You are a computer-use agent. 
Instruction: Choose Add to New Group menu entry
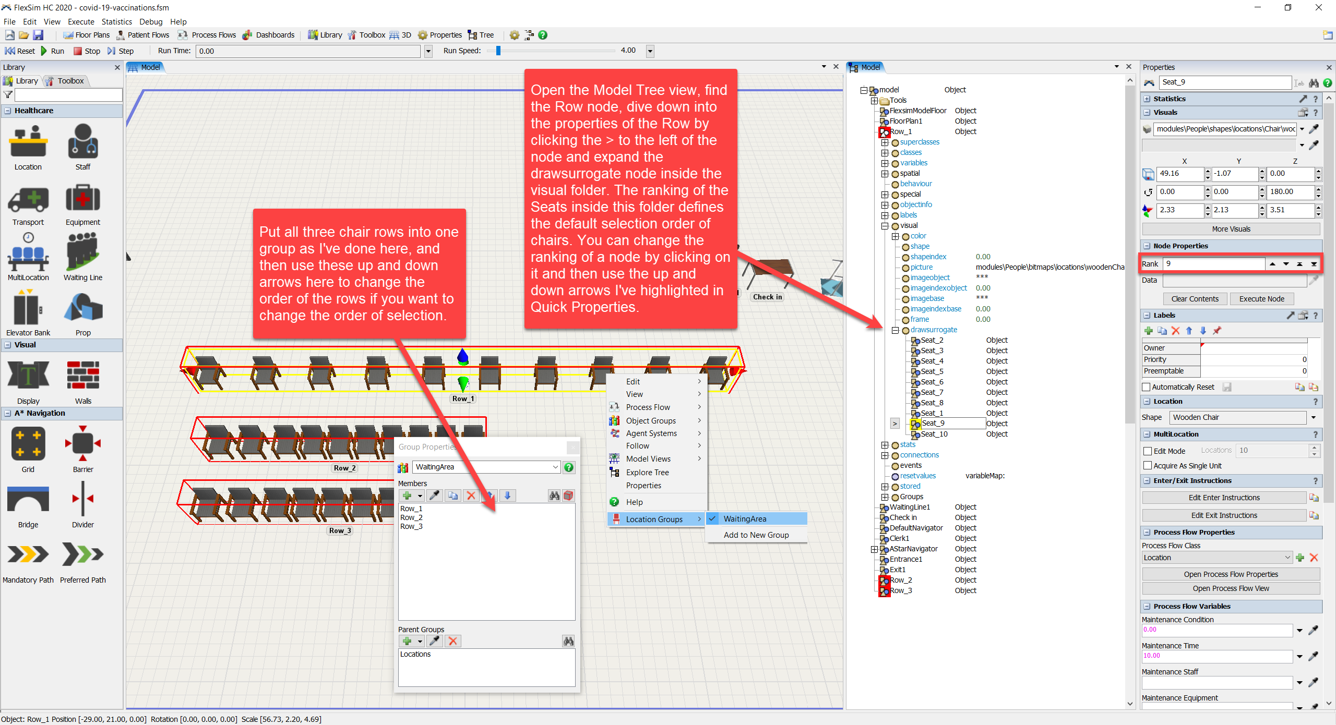(756, 535)
